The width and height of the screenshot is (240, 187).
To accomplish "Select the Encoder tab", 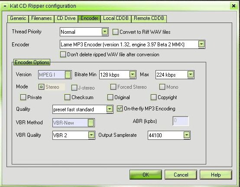I will (x=89, y=19).
